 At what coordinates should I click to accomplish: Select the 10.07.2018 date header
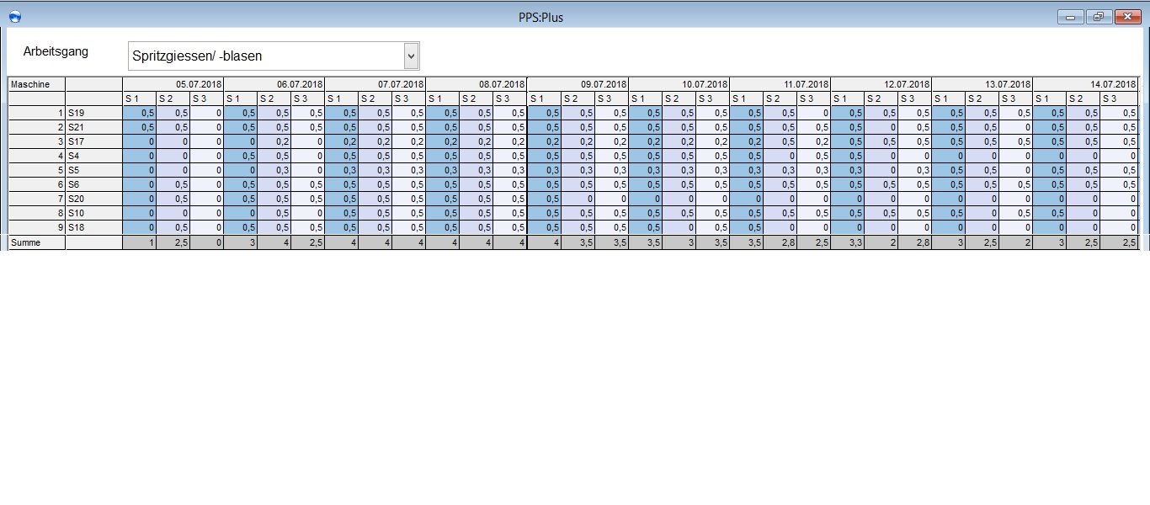[x=679, y=84]
